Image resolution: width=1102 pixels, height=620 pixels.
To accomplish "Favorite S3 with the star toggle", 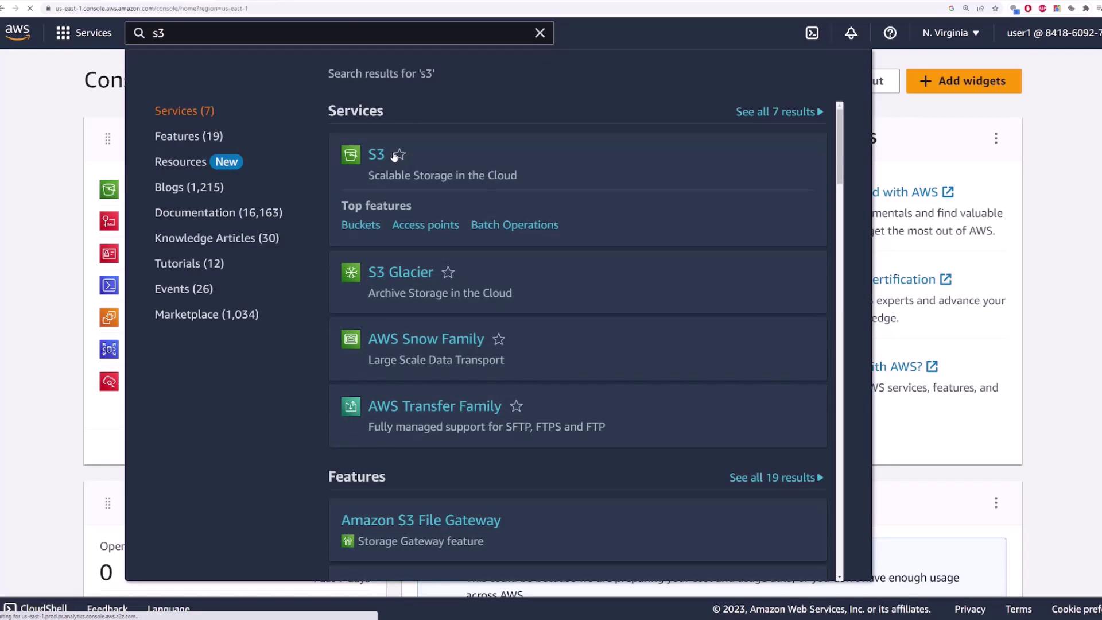I will click(x=400, y=154).
